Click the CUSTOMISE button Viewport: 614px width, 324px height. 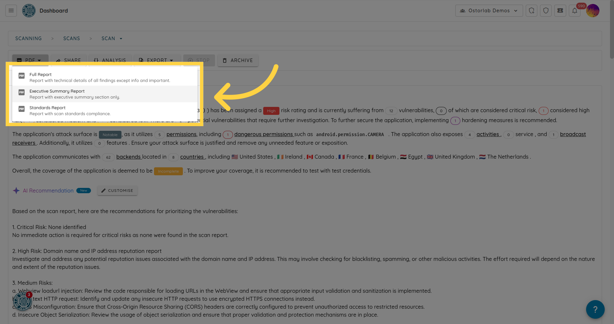point(117,191)
